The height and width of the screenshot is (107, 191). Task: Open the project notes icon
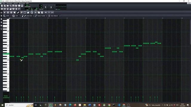[16, 9]
